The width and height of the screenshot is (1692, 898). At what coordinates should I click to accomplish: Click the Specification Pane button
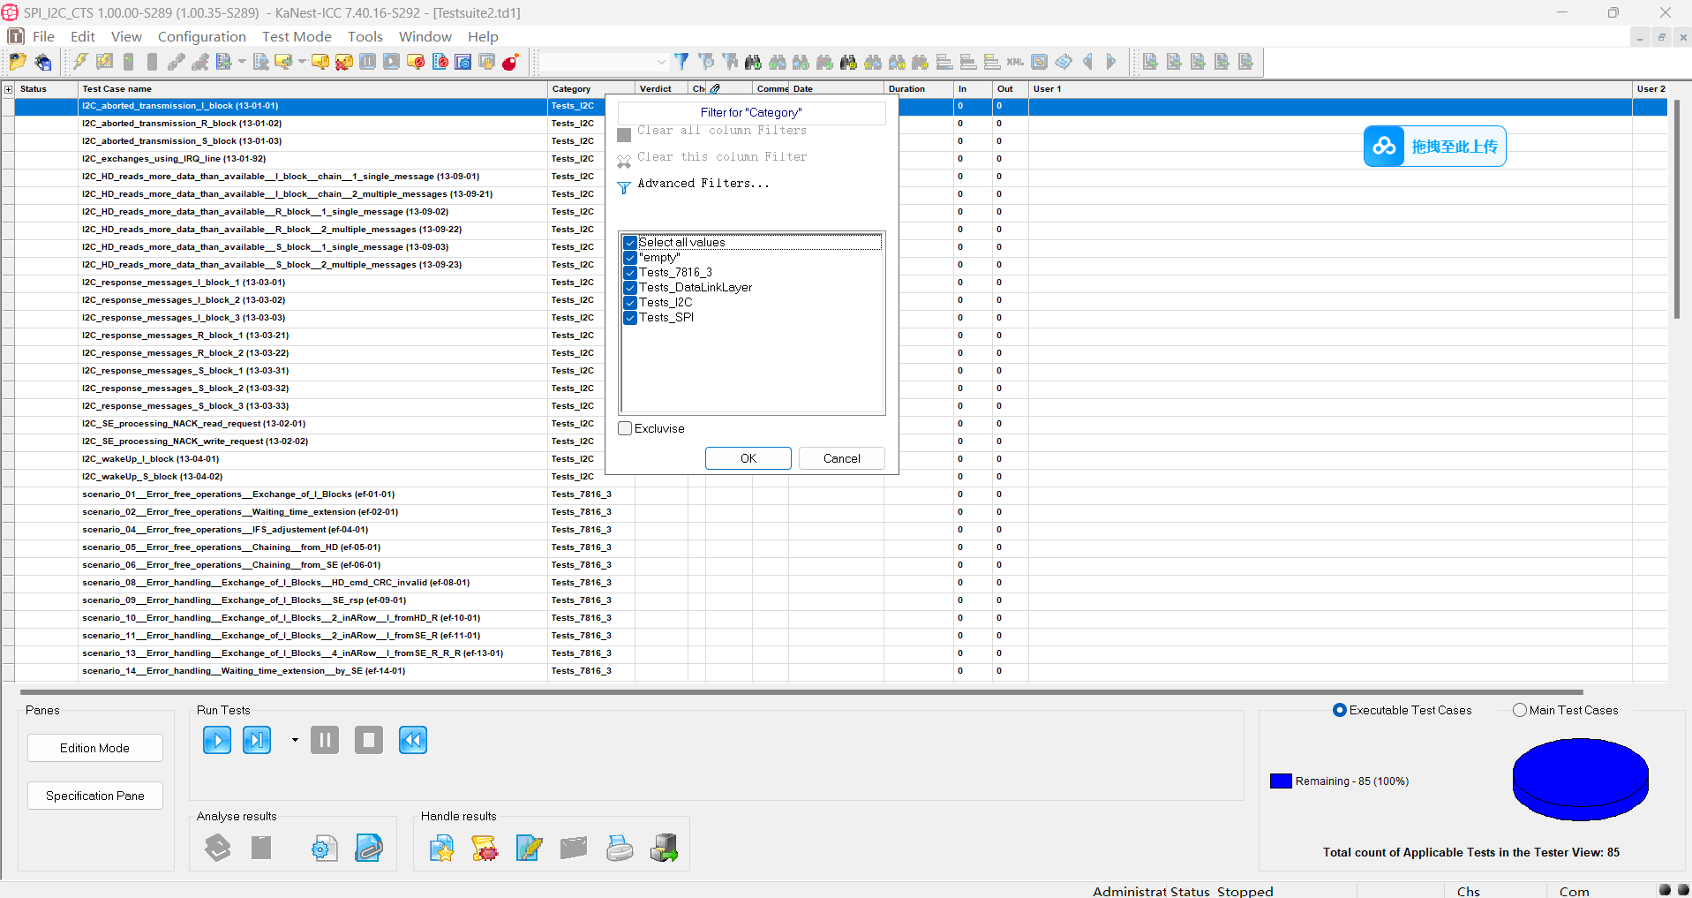point(95,796)
